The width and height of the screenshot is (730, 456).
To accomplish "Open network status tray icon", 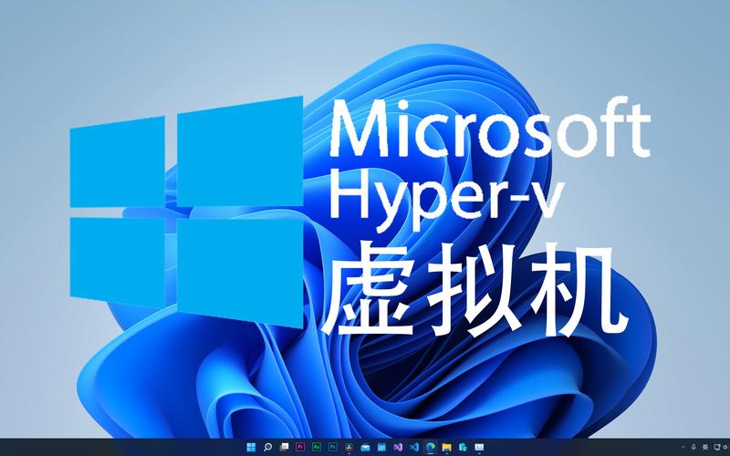I will (717, 447).
